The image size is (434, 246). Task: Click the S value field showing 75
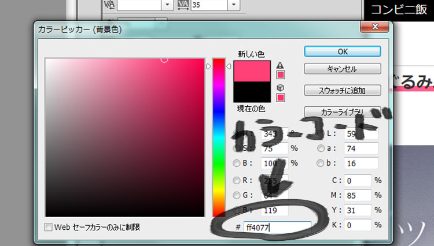(x=274, y=148)
